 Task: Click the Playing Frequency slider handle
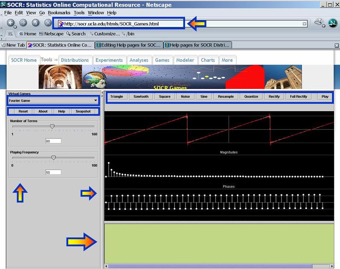54,157
